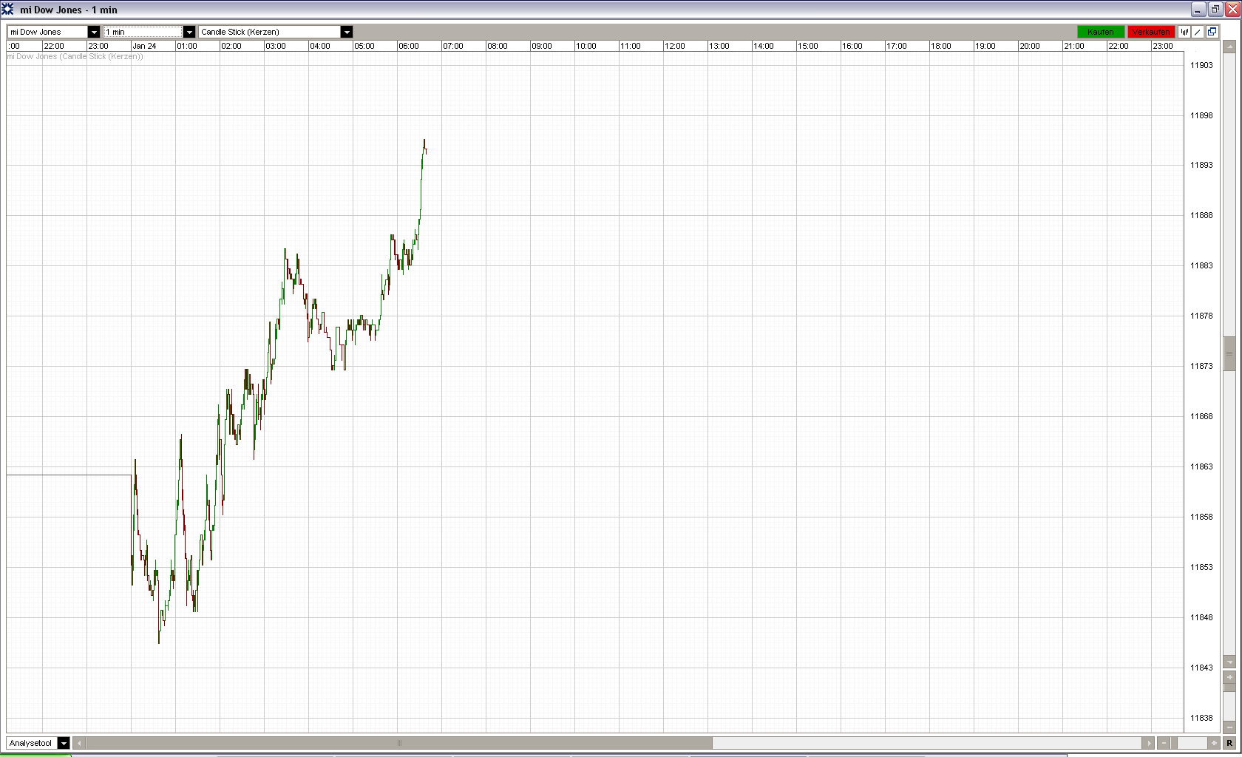The width and height of the screenshot is (1242, 757).
Task: Click the horizontal zoom slider track
Action: coord(1189,743)
